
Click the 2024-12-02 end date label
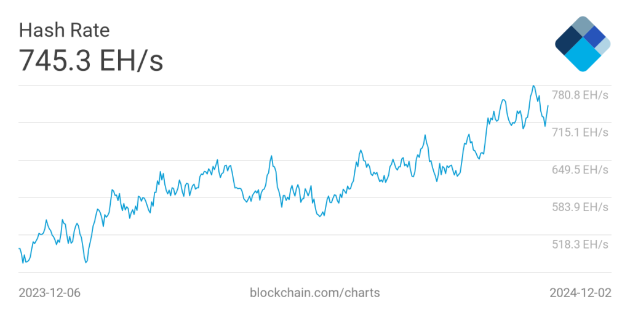click(580, 293)
